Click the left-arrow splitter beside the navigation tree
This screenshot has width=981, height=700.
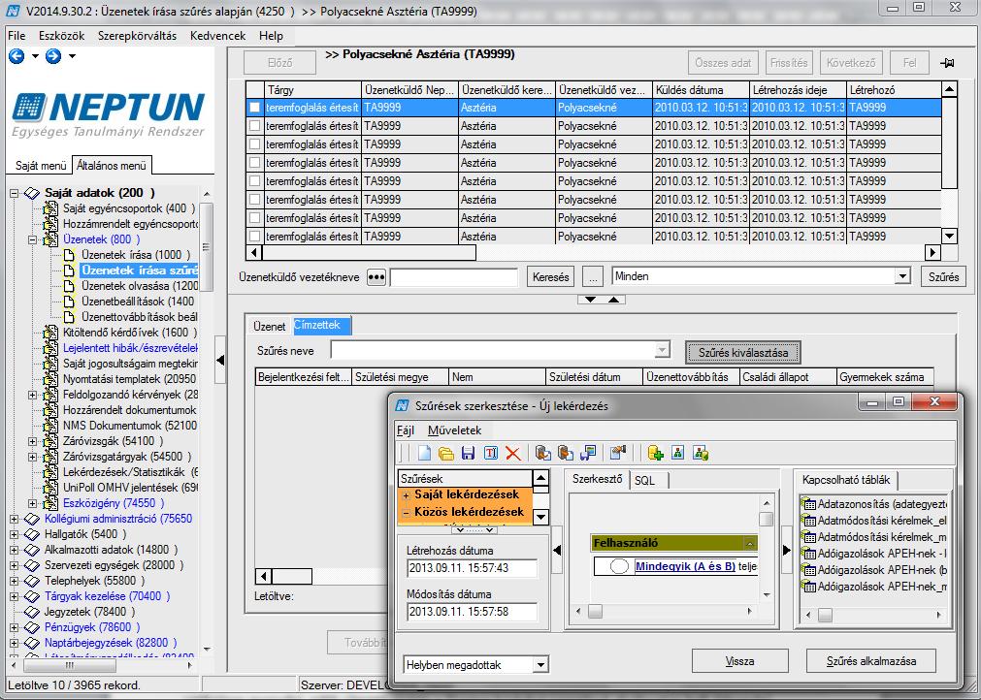pyautogui.click(x=219, y=360)
